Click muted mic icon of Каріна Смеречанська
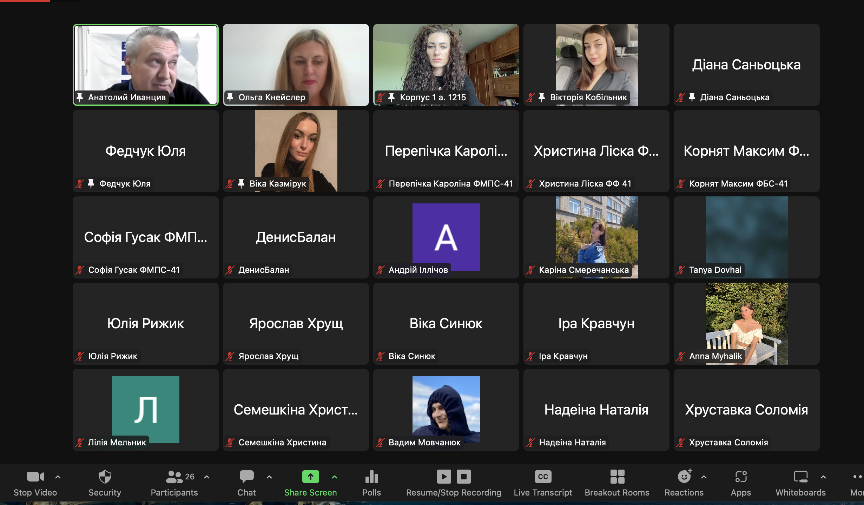The height and width of the screenshot is (505, 864). (x=530, y=270)
